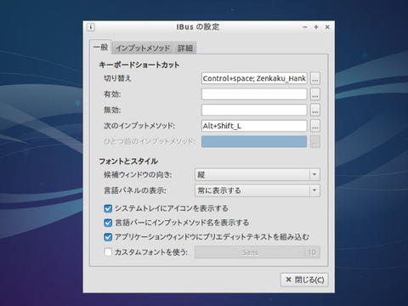This screenshot has height=306, width=408.
Task: Click the フォントとスタイル heading text
Action: click(x=128, y=161)
